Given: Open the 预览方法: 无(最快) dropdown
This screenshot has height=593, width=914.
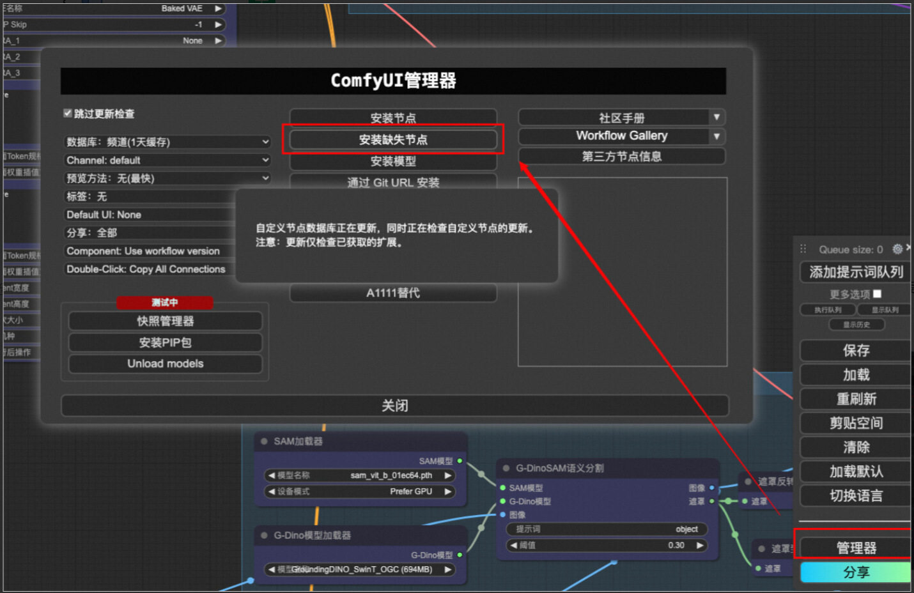Looking at the screenshot, I should tap(168, 178).
